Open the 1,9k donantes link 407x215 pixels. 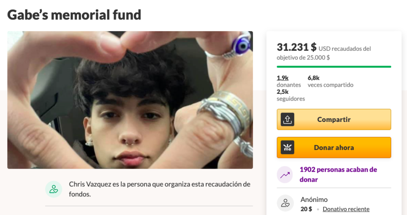pyautogui.click(x=283, y=78)
